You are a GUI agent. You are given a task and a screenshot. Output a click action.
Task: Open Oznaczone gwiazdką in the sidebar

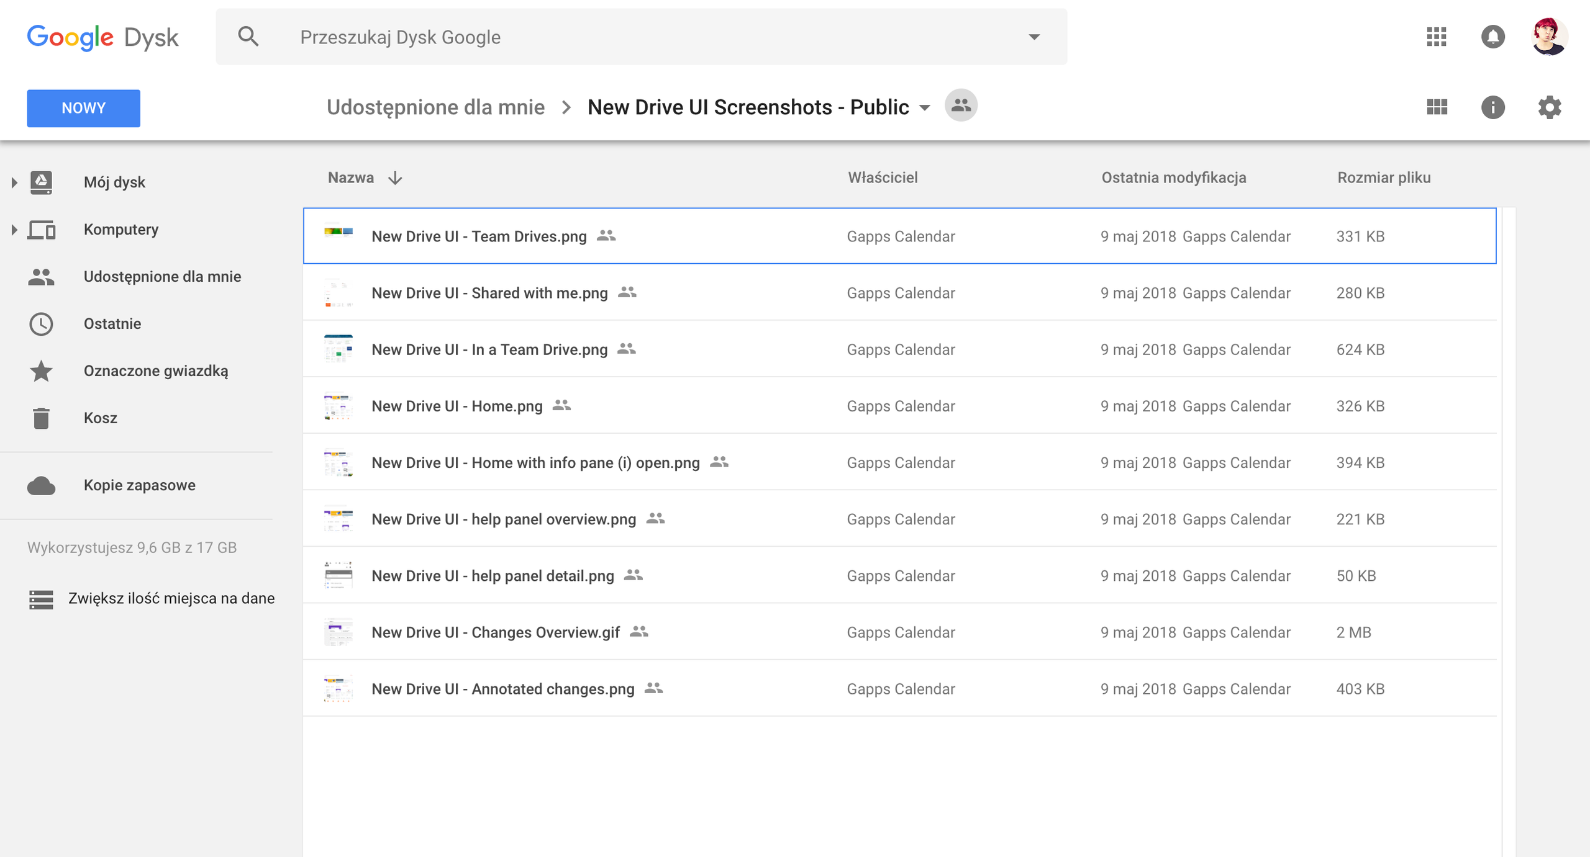155,370
